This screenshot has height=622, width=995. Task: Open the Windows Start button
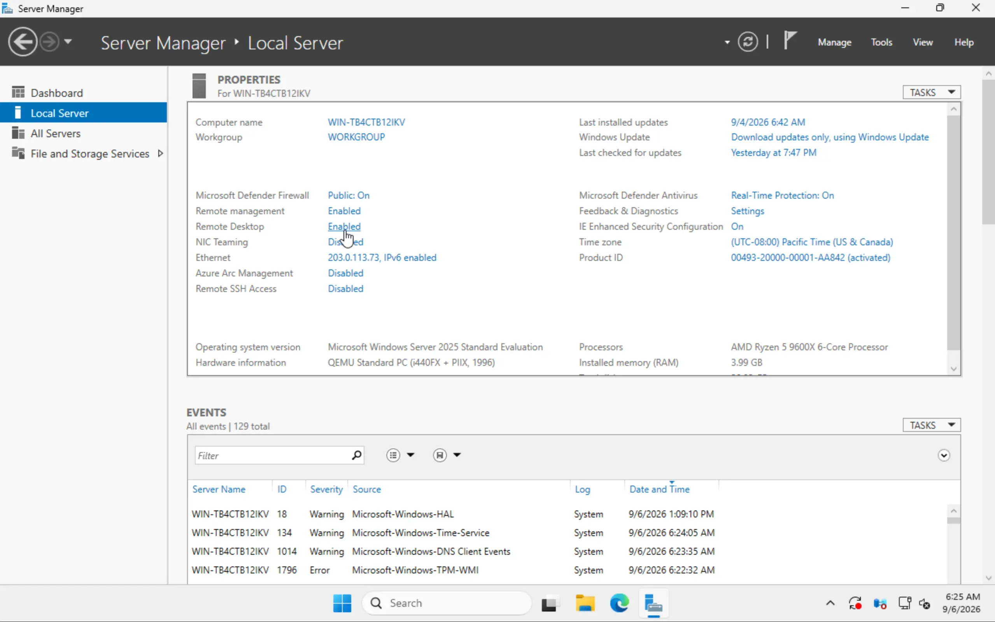[342, 603]
